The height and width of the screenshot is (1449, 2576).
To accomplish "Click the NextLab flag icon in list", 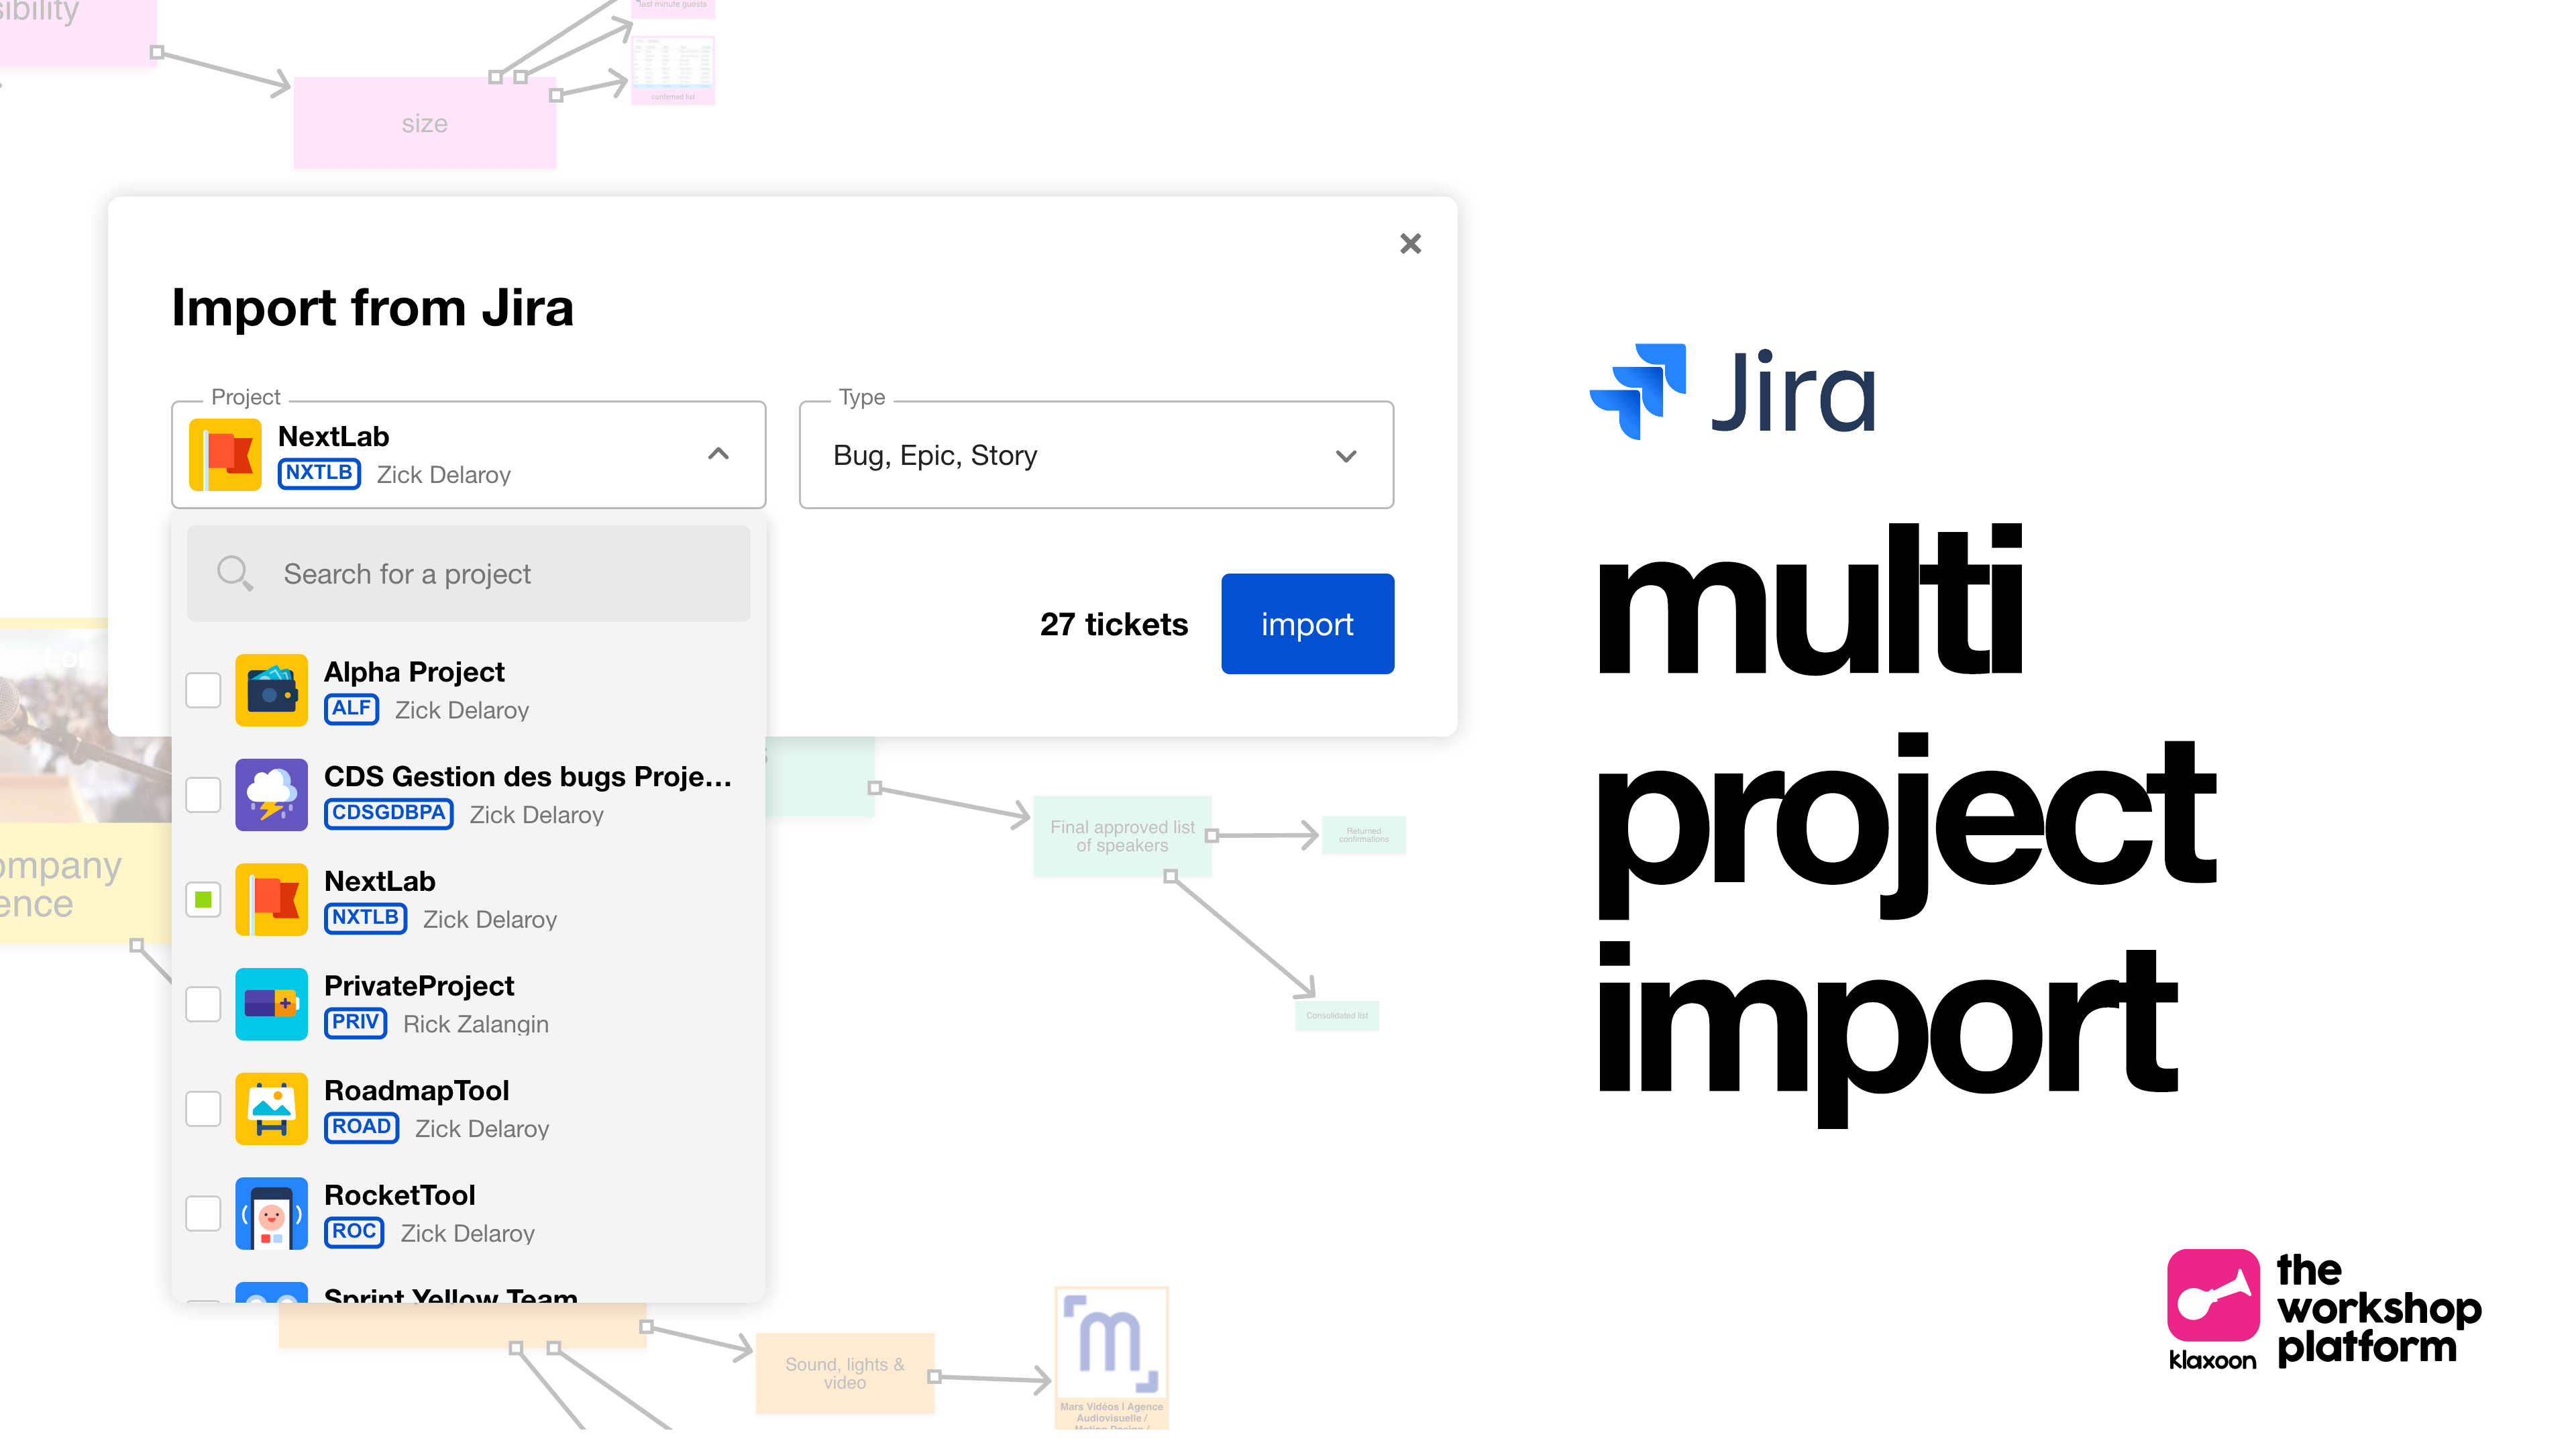I will [x=271, y=899].
